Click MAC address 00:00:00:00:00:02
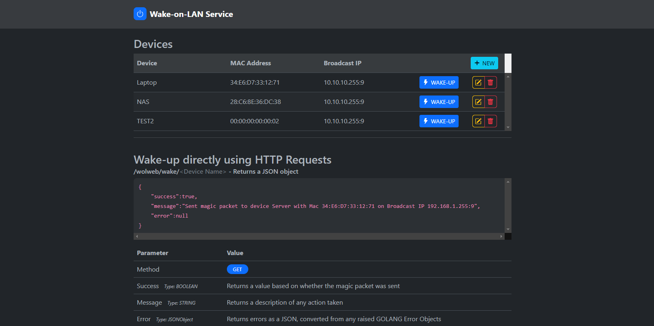The height and width of the screenshot is (326, 654). point(254,121)
